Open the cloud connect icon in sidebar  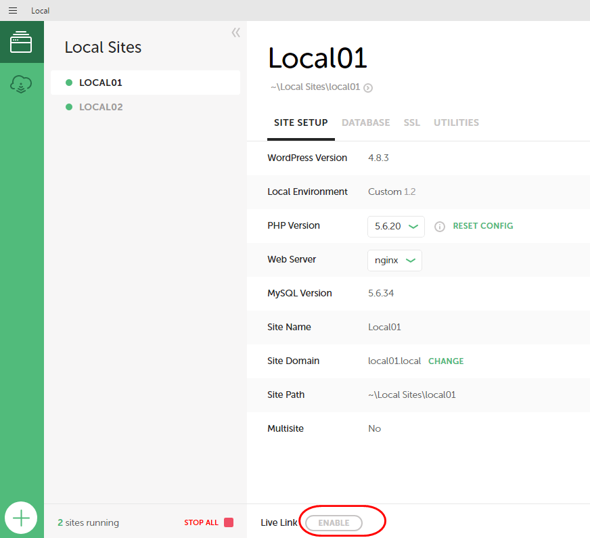[21, 84]
